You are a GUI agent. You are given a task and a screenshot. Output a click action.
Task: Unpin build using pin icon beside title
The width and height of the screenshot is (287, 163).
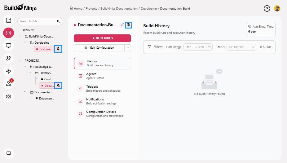[129, 25]
